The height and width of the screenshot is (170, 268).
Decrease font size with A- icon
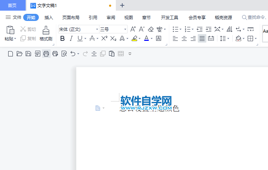[142, 29]
